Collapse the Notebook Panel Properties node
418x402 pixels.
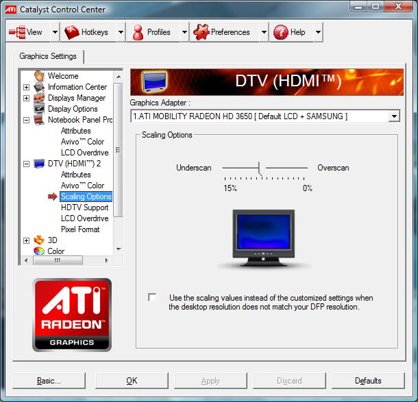click(x=26, y=120)
